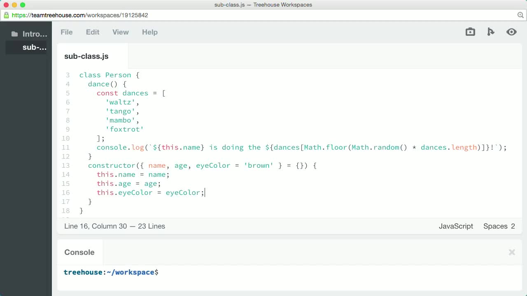Click the browser address bar URL

coord(80,15)
